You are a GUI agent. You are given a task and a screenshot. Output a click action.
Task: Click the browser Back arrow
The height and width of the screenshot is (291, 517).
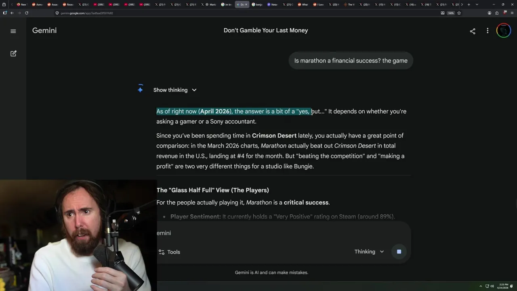[12, 13]
